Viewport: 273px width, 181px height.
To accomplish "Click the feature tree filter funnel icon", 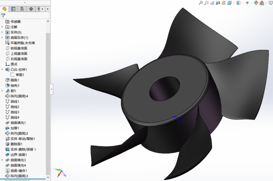I will pyautogui.click(x=3, y=15).
